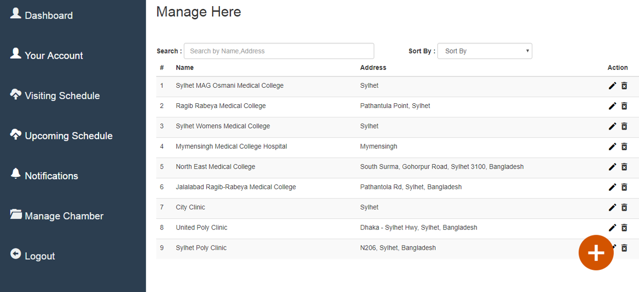Go to Your Account in sidebar
Image resolution: width=639 pixels, height=292 pixels.
point(54,55)
